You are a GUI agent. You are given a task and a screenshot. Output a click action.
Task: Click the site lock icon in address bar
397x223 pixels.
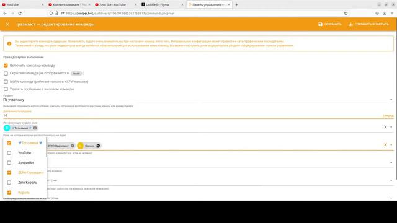point(56,13)
